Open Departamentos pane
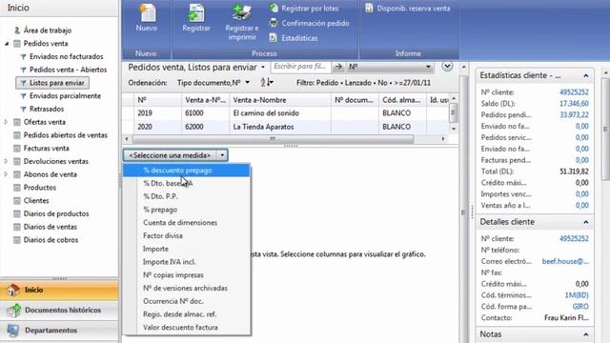The height and width of the screenshot is (343, 610). point(59,331)
